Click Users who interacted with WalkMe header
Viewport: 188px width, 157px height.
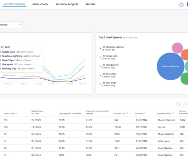tap(97, 112)
